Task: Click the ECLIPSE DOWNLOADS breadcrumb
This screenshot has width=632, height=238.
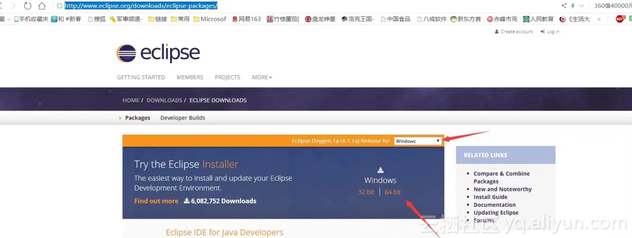Action: (x=218, y=100)
